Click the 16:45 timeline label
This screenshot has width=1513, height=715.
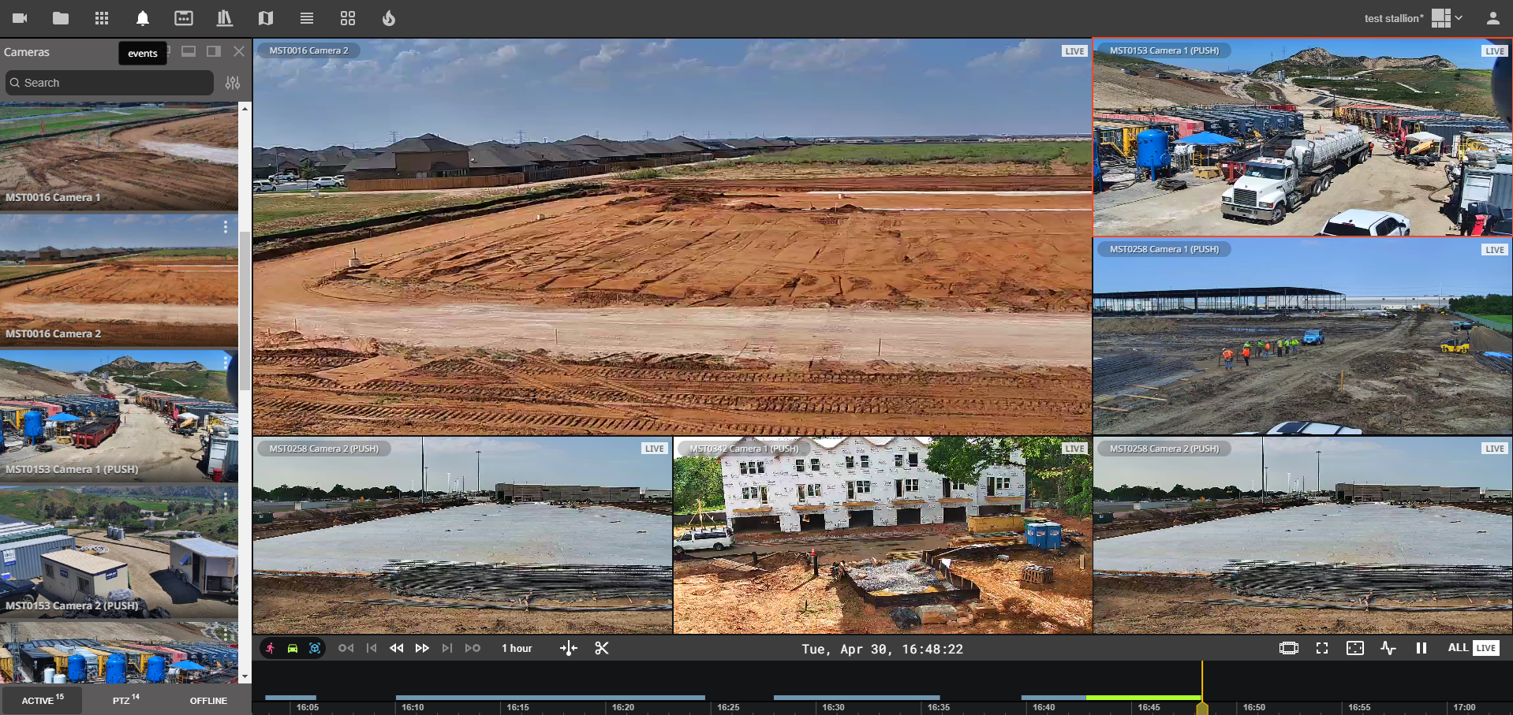(1149, 707)
